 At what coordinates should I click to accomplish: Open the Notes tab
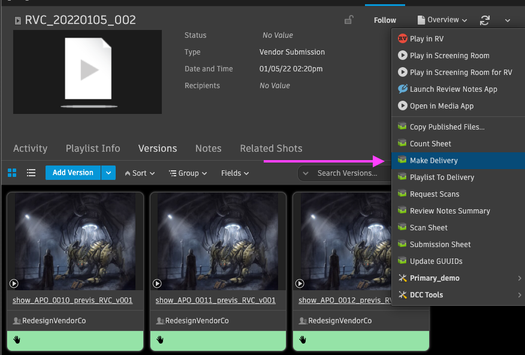[208, 148]
